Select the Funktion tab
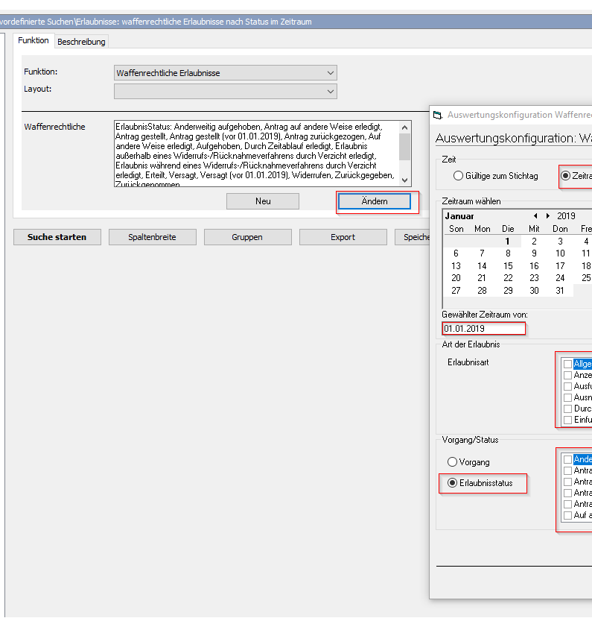592x618 pixels. tap(34, 41)
